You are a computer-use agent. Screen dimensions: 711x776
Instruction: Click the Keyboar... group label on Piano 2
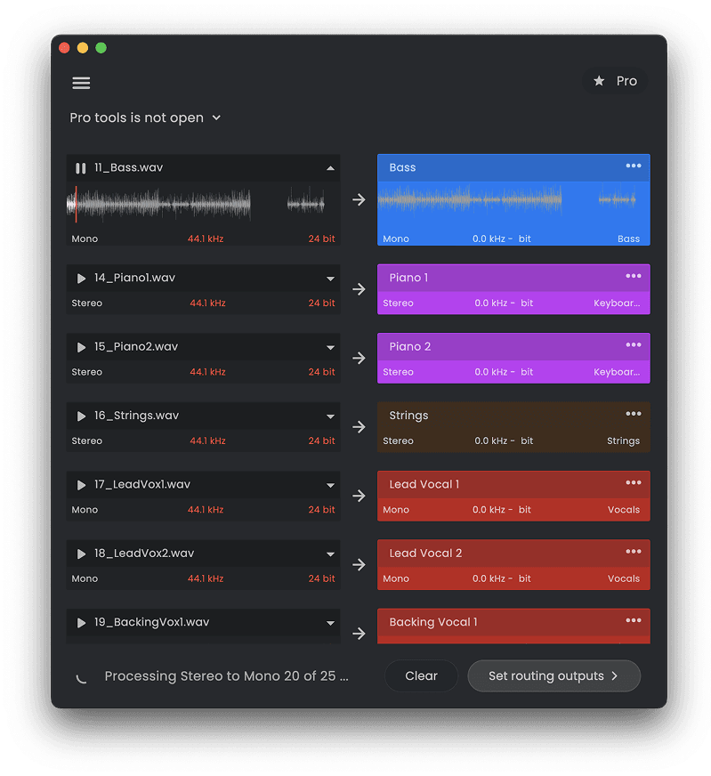617,372
